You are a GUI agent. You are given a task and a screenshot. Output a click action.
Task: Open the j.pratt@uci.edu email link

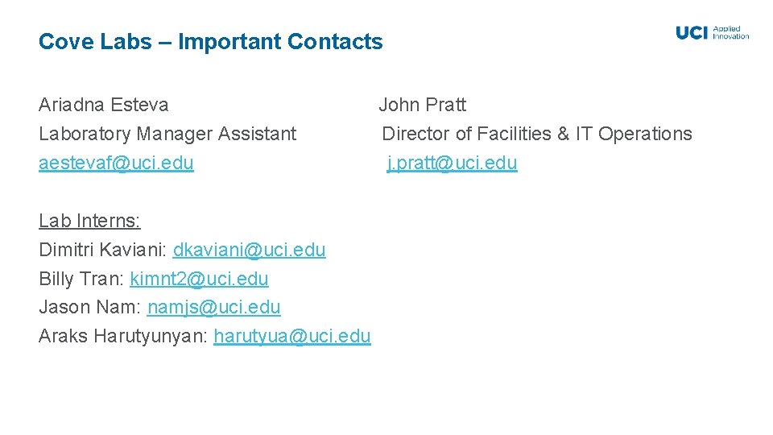(452, 163)
